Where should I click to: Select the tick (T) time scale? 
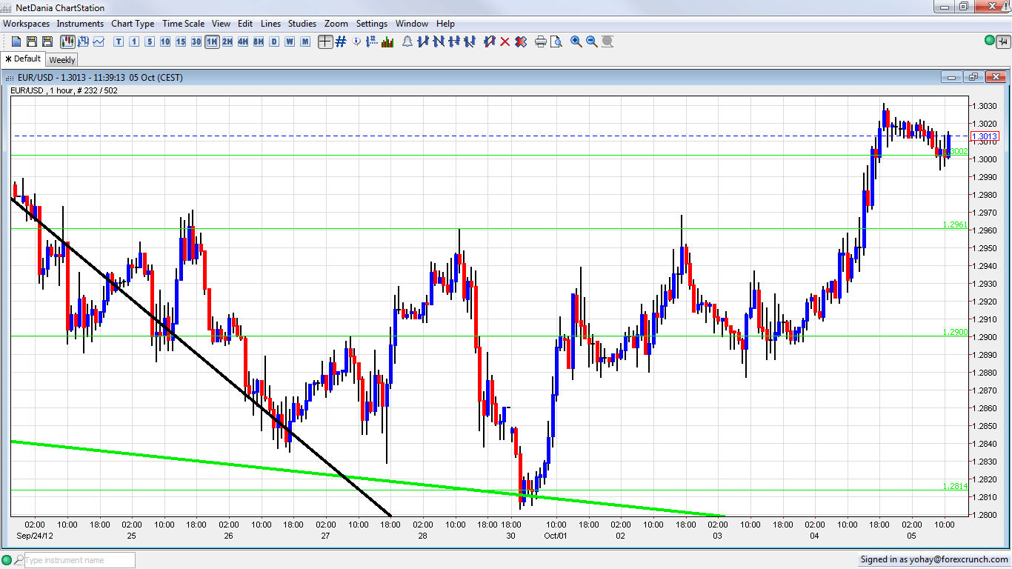tap(119, 41)
